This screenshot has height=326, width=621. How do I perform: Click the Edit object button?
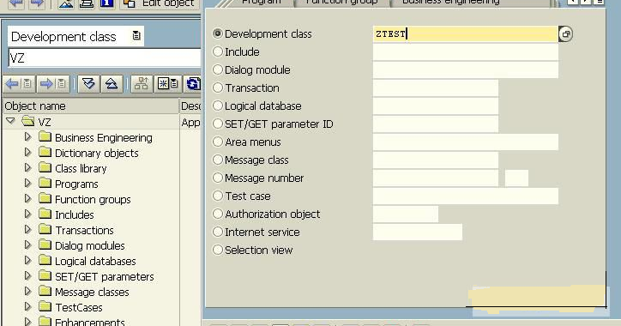160,3
